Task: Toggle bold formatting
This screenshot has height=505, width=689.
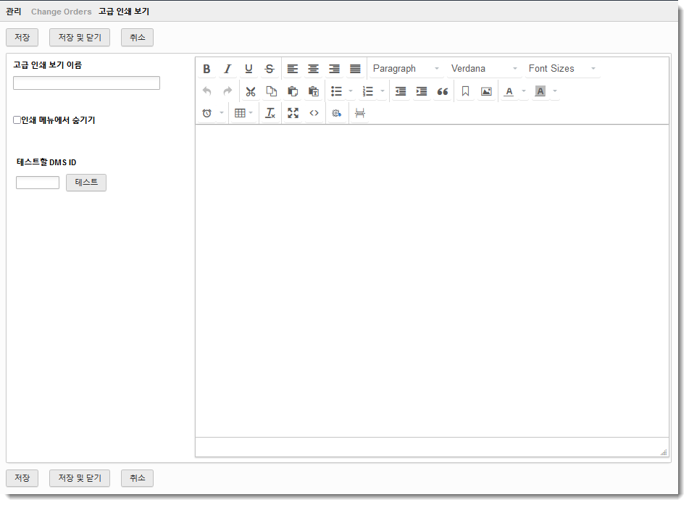Action: tap(206, 69)
